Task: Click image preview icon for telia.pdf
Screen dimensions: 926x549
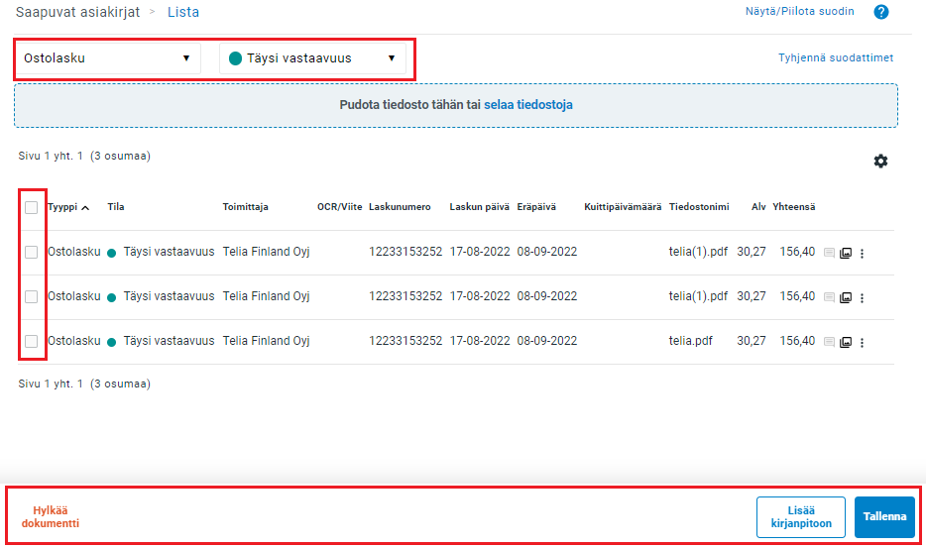Action: pos(846,342)
